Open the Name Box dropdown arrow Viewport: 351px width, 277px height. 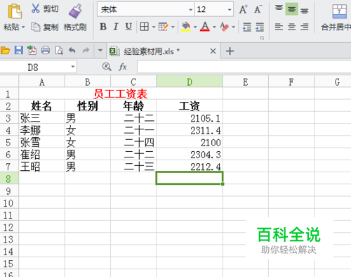pyautogui.click(x=73, y=67)
